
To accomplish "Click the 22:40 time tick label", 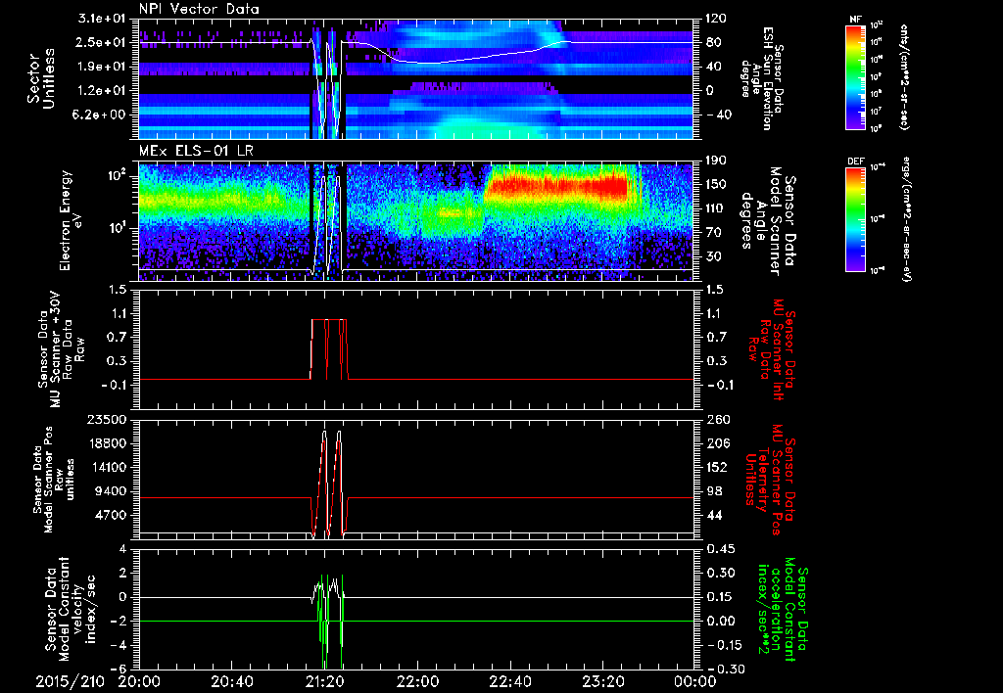I will [x=510, y=681].
